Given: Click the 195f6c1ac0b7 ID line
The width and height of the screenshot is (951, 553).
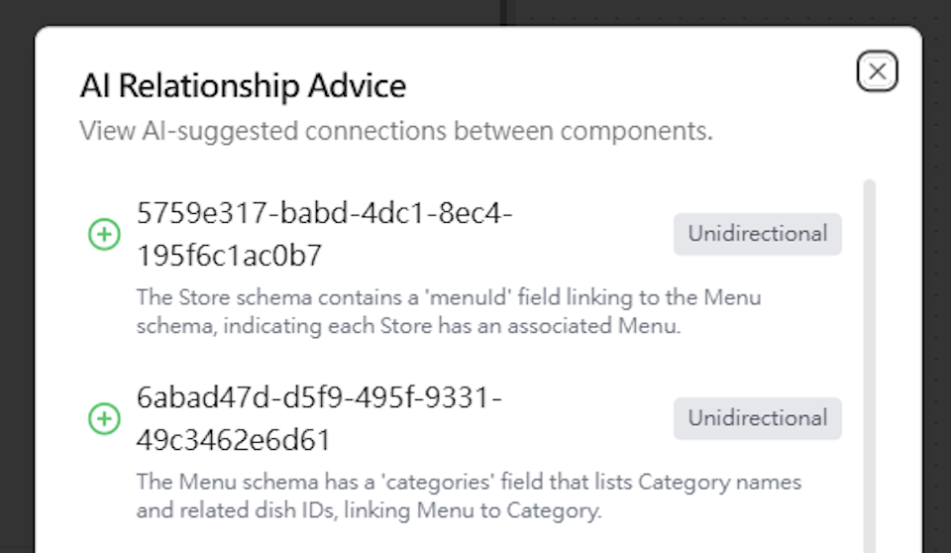Looking at the screenshot, I should click(229, 256).
